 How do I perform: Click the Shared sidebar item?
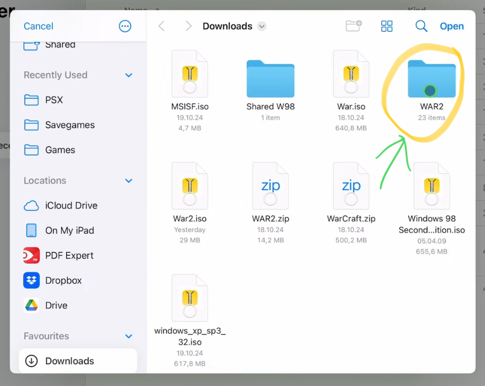pyautogui.click(x=78, y=45)
